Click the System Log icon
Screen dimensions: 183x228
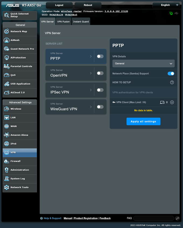pos(6,179)
